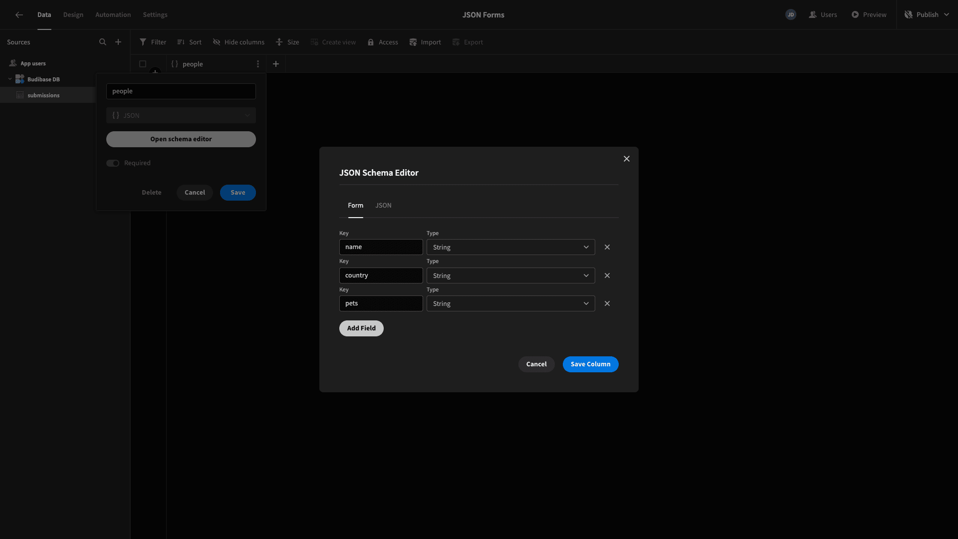Open the Size option
The image size is (958, 539).
pyautogui.click(x=287, y=42)
